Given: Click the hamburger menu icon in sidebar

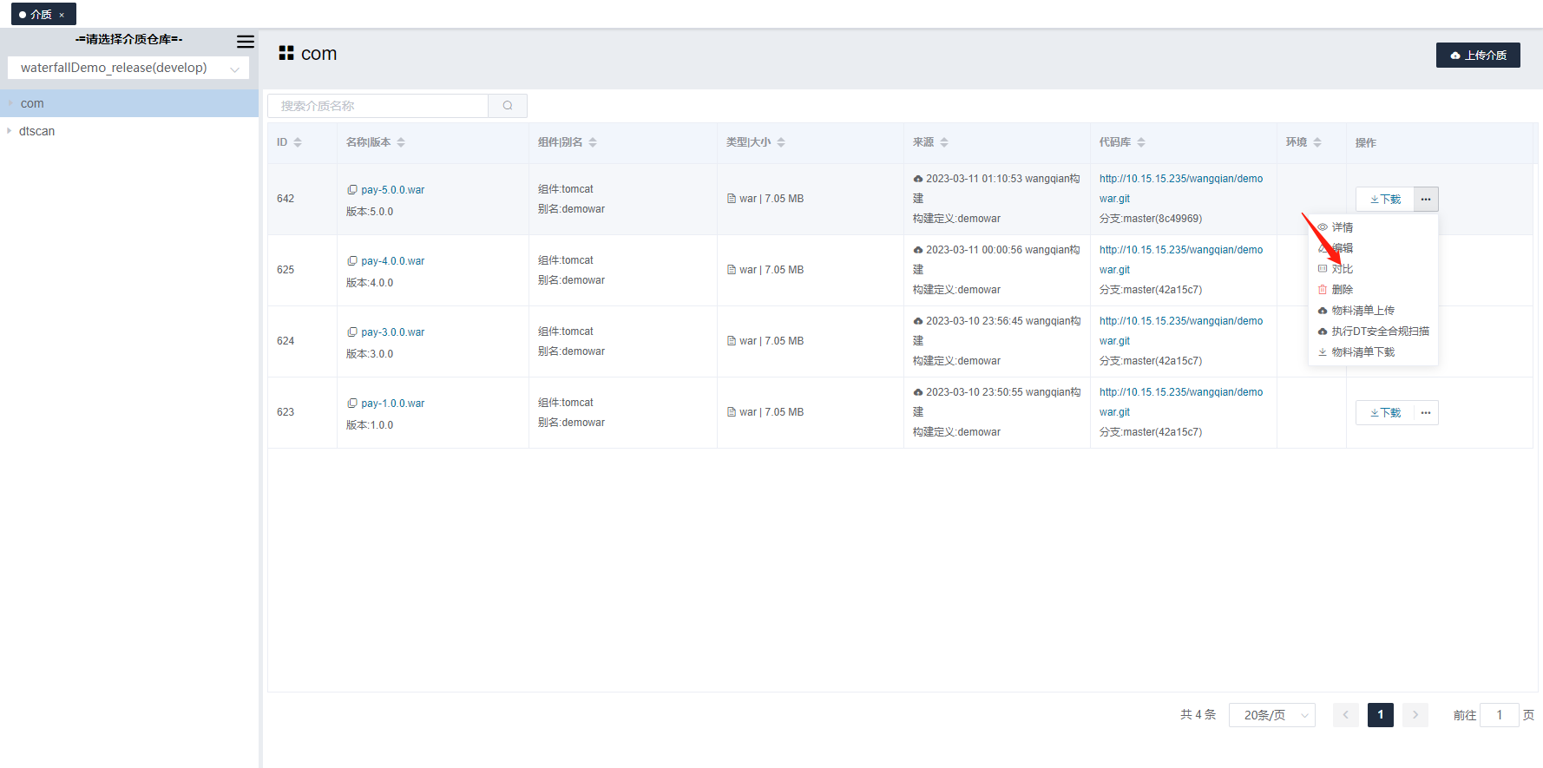Looking at the screenshot, I should tap(246, 41).
